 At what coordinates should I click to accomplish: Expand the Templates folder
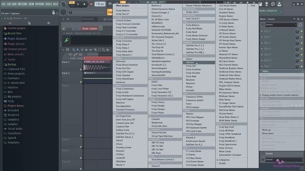coord(13,142)
